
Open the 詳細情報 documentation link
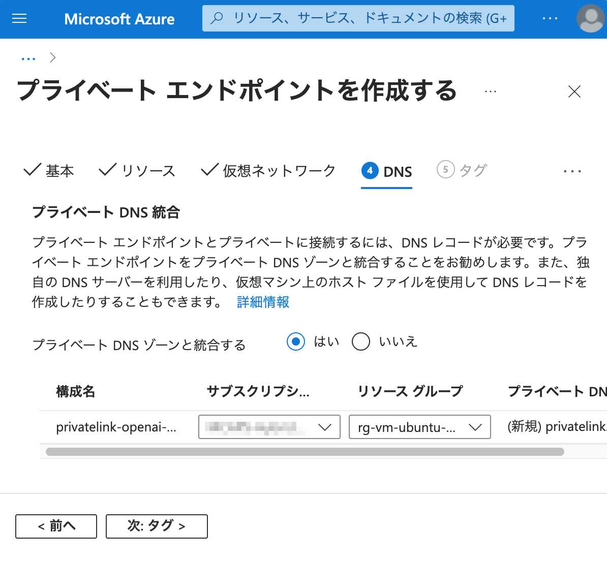coord(262,302)
